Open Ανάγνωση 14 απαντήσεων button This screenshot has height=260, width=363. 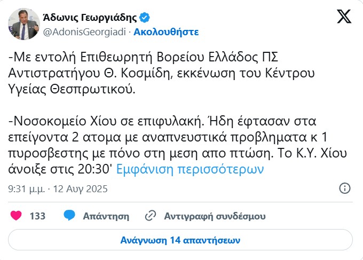(x=181, y=240)
